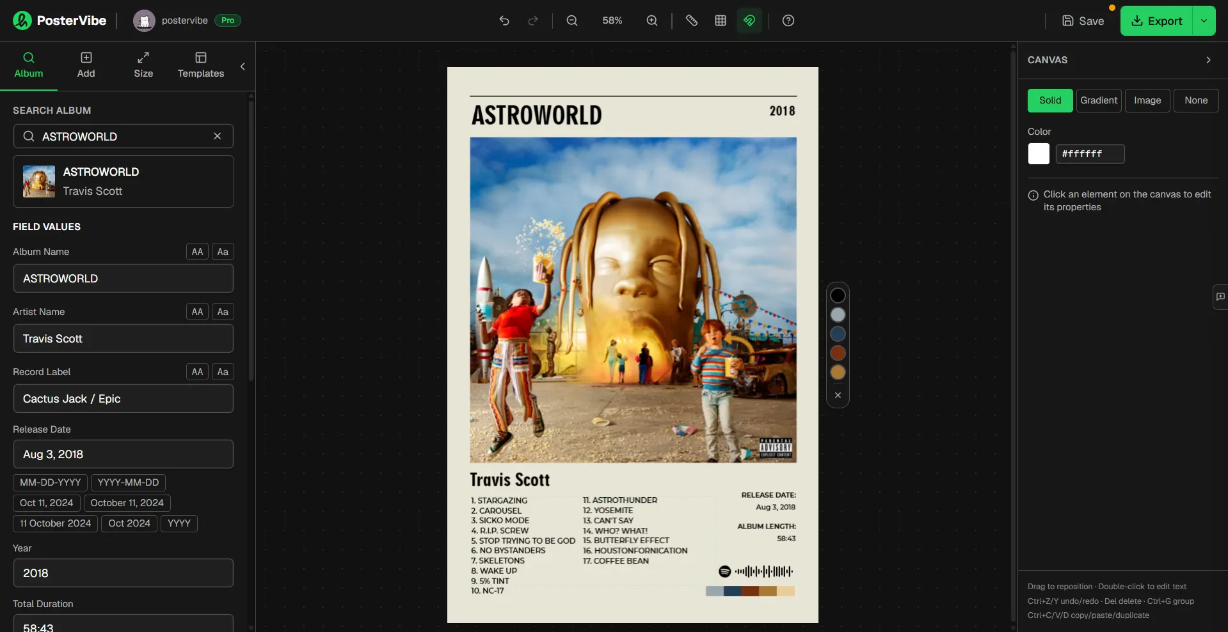Image resolution: width=1228 pixels, height=632 pixels.
Task: Save the poster
Action: click(1083, 20)
